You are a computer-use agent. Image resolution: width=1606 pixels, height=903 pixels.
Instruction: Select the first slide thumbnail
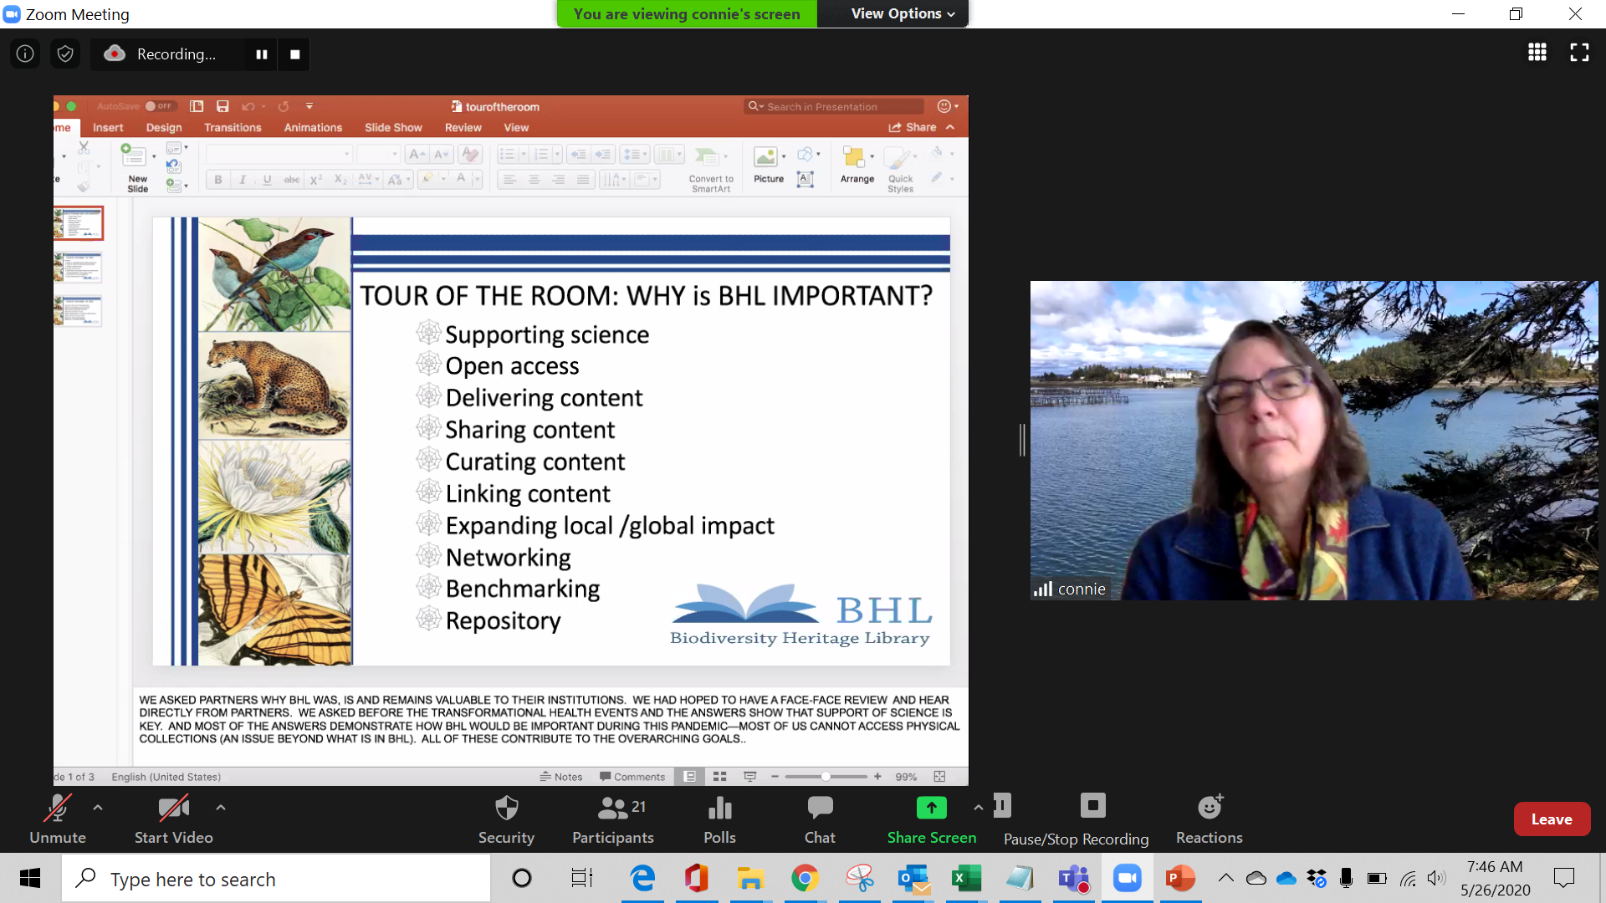(x=78, y=222)
